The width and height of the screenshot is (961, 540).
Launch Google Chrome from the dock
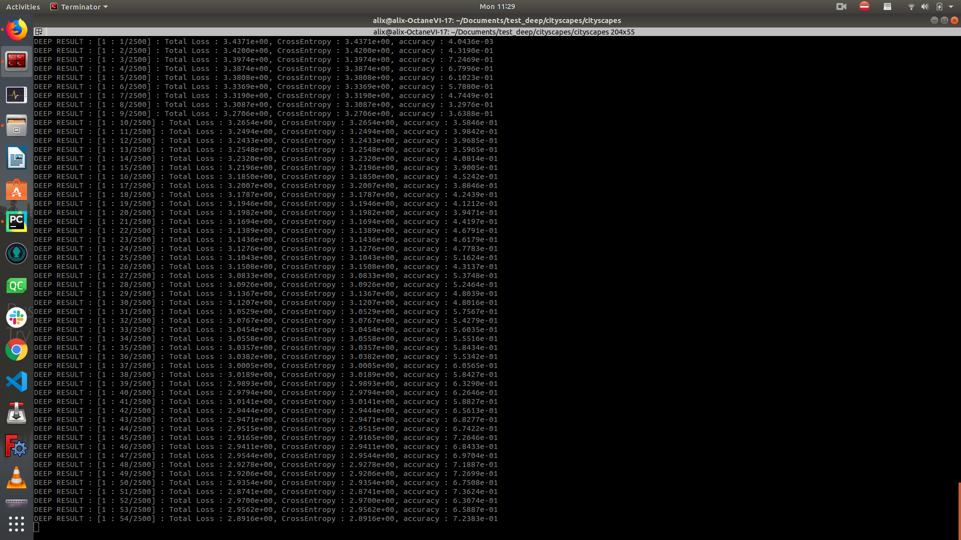coord(17,350)
